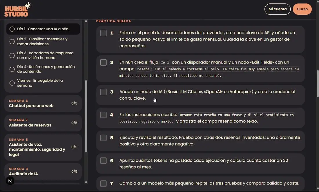Mark step 6 tokens checkbox
This screenshot has width=319, height=192.
(x=103, y=161)
